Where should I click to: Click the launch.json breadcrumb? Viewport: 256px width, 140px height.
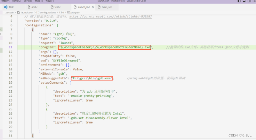pyautogui.click(x=27, y=12)
